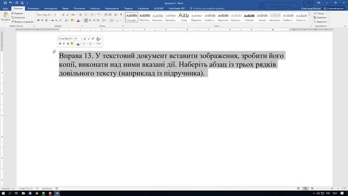This screenshot has height=196, width=348.
Task: Open Windows taskbar search
Action: click(x=10, y=193)
